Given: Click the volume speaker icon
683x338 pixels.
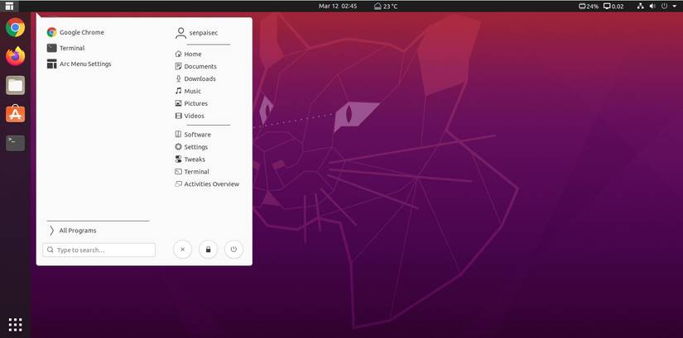Looking at the screenshot, I should (652, 6).
